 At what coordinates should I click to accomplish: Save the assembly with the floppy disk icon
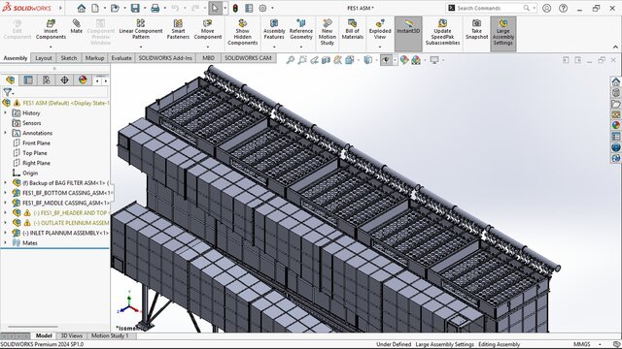[x=135, y=8]
